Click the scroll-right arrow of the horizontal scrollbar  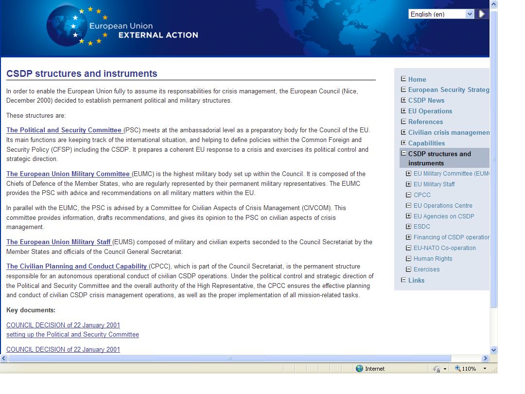point(485,358)
